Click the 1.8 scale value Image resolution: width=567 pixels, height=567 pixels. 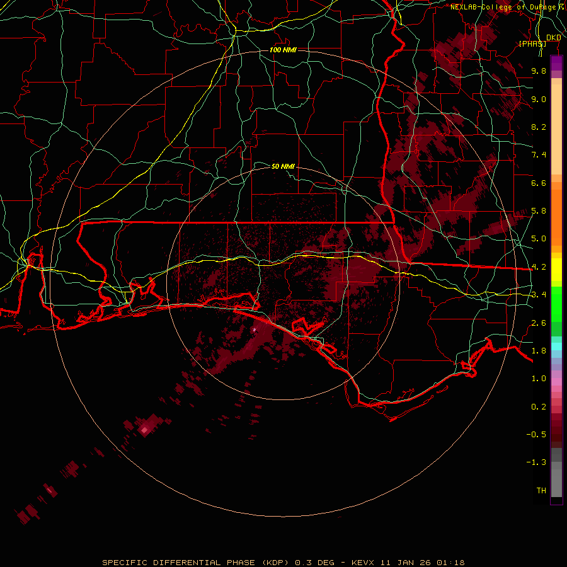tap(539, 351)
